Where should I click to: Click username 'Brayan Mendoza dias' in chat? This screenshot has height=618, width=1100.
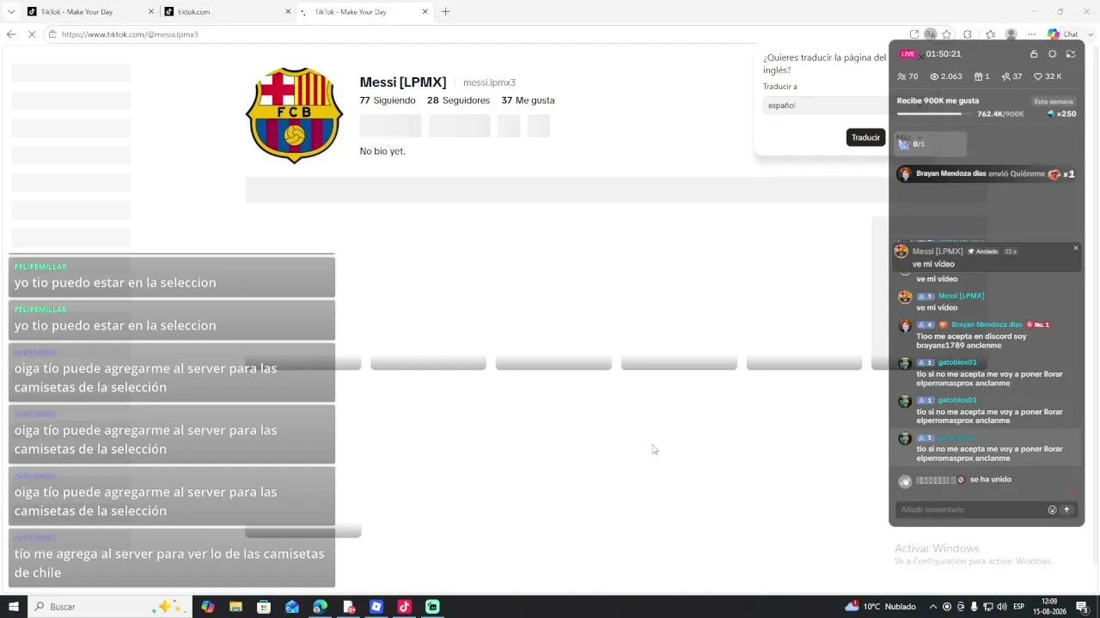pyautogui.click(x=987, y=324)
